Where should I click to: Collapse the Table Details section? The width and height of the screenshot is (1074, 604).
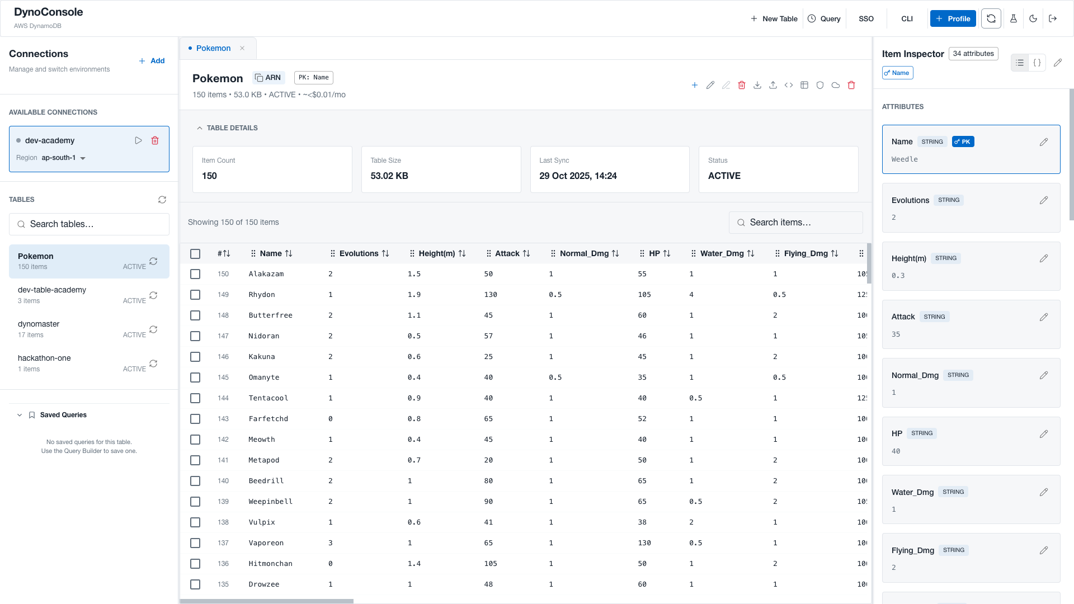click(x=227, y=128)
